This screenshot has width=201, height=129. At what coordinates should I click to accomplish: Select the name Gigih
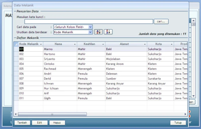point(47,98)
